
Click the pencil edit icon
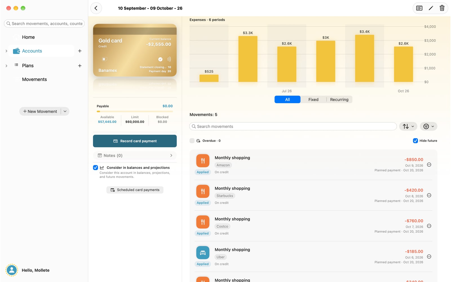click(431, 8)
